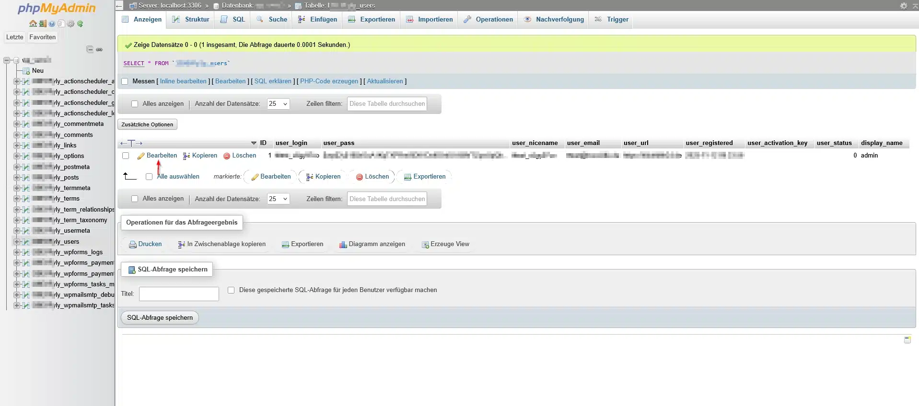The width and height of the screenshot is (919, 406).
Task: Select the checkbox for the admin row
Action: pos(126,156)
